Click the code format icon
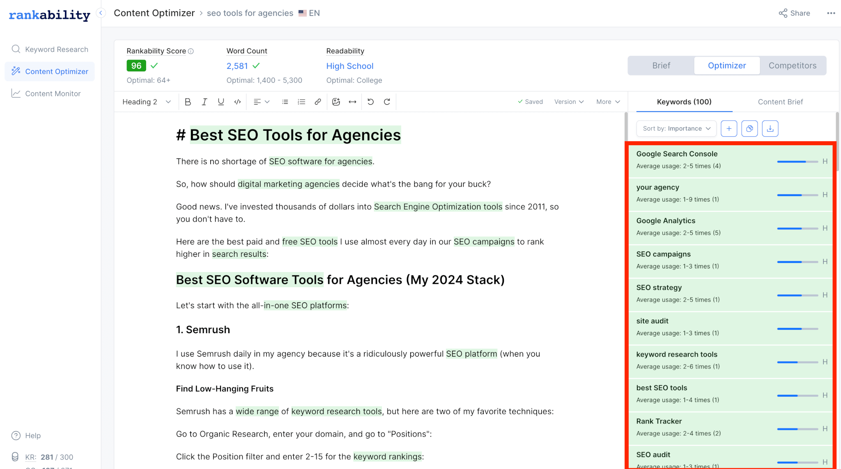 tap(237, 102)
